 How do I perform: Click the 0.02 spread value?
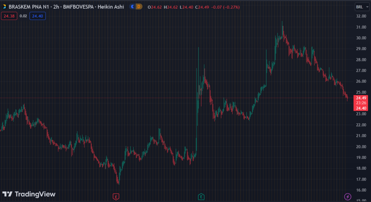click(23, 16)
